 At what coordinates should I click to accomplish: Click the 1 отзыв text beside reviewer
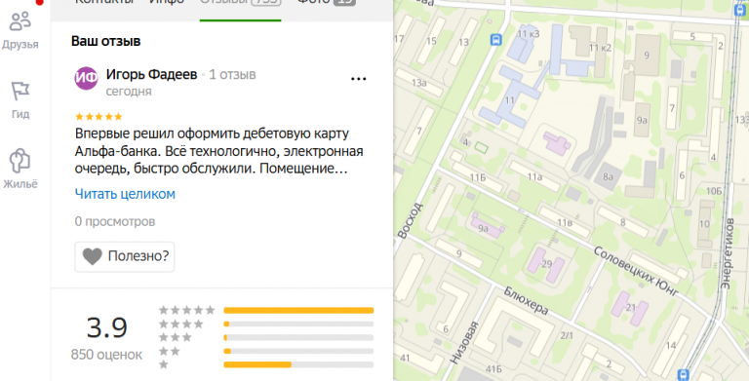click(232, 74)
